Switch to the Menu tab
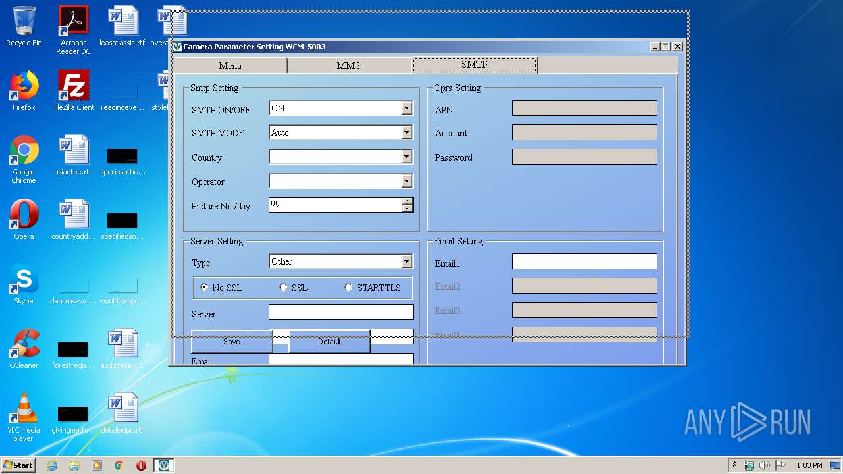This screenshot has width=843, height=474. (230, 65)
